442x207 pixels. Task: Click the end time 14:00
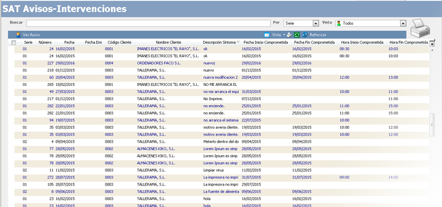[393, 177]
